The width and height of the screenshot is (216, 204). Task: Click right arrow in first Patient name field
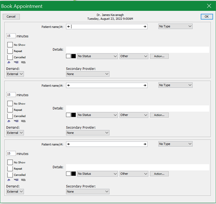[x=145, y=27]
